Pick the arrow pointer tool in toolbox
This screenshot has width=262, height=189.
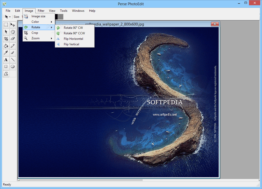pyautogui.click(x=6, y=32)
